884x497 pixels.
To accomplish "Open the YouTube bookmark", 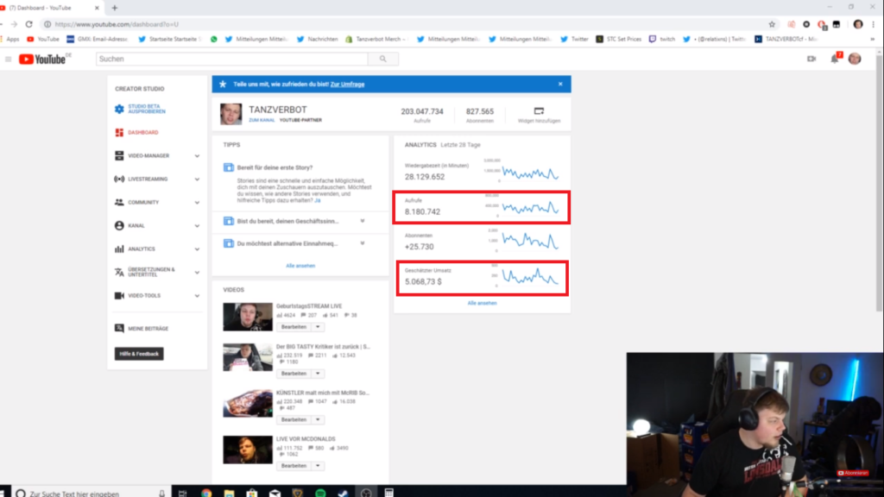I will point(43,39).
